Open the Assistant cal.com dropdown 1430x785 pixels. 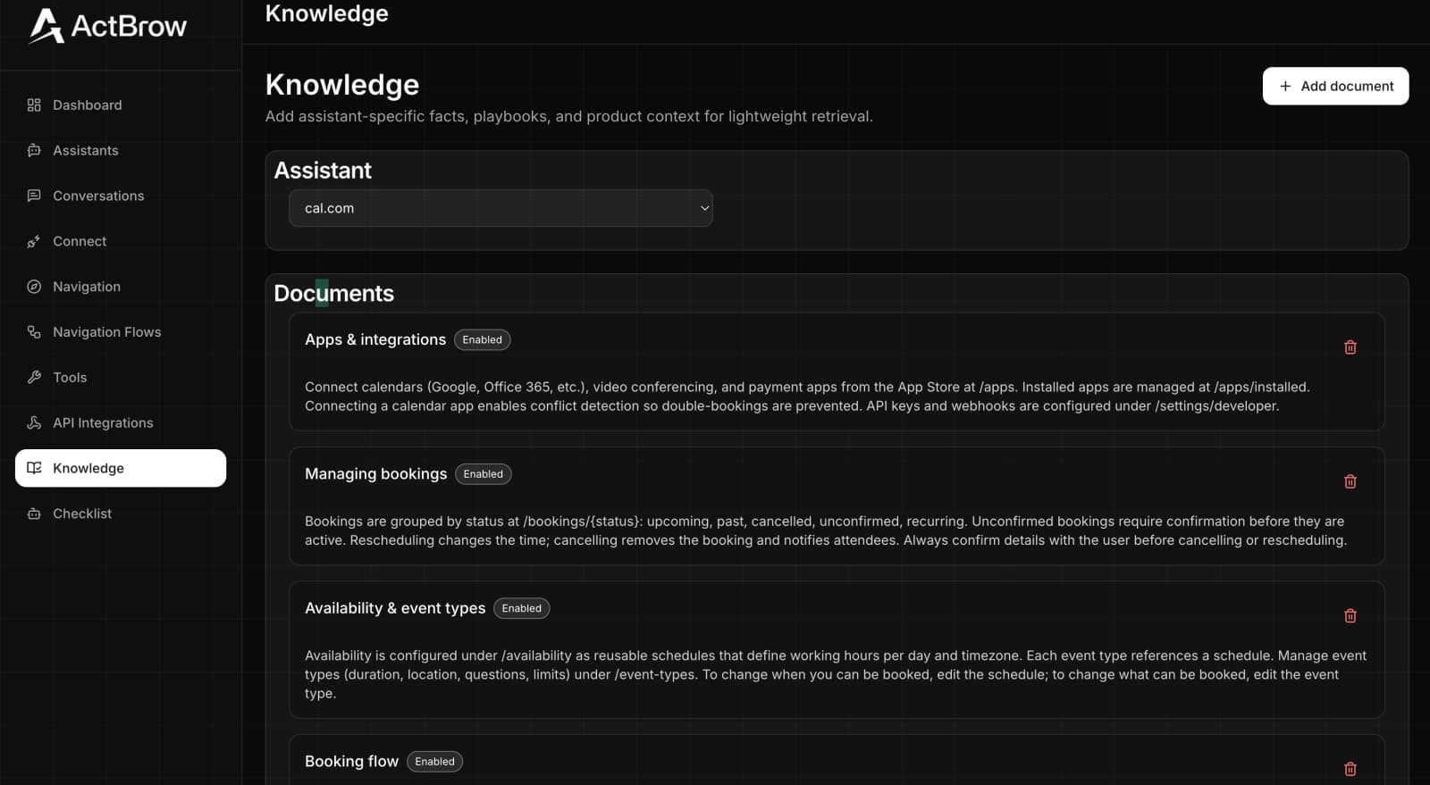pyautogui.click(x=500, y=208)
